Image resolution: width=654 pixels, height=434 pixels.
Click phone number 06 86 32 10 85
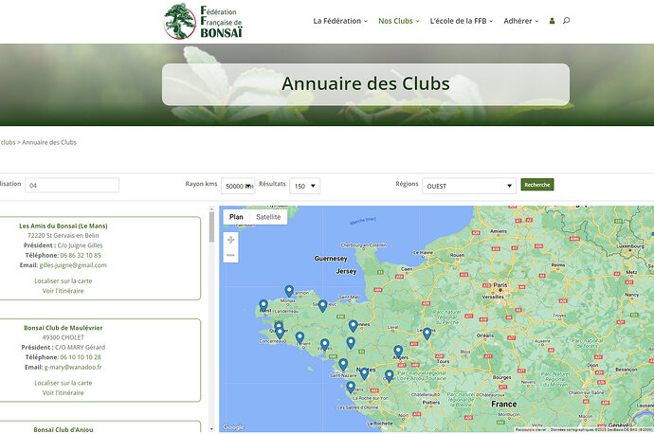tap(81, 255)
